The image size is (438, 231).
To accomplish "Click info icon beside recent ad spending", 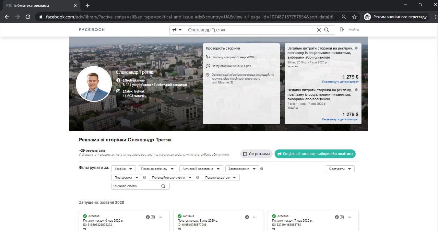I will click(x=356, y=90).
